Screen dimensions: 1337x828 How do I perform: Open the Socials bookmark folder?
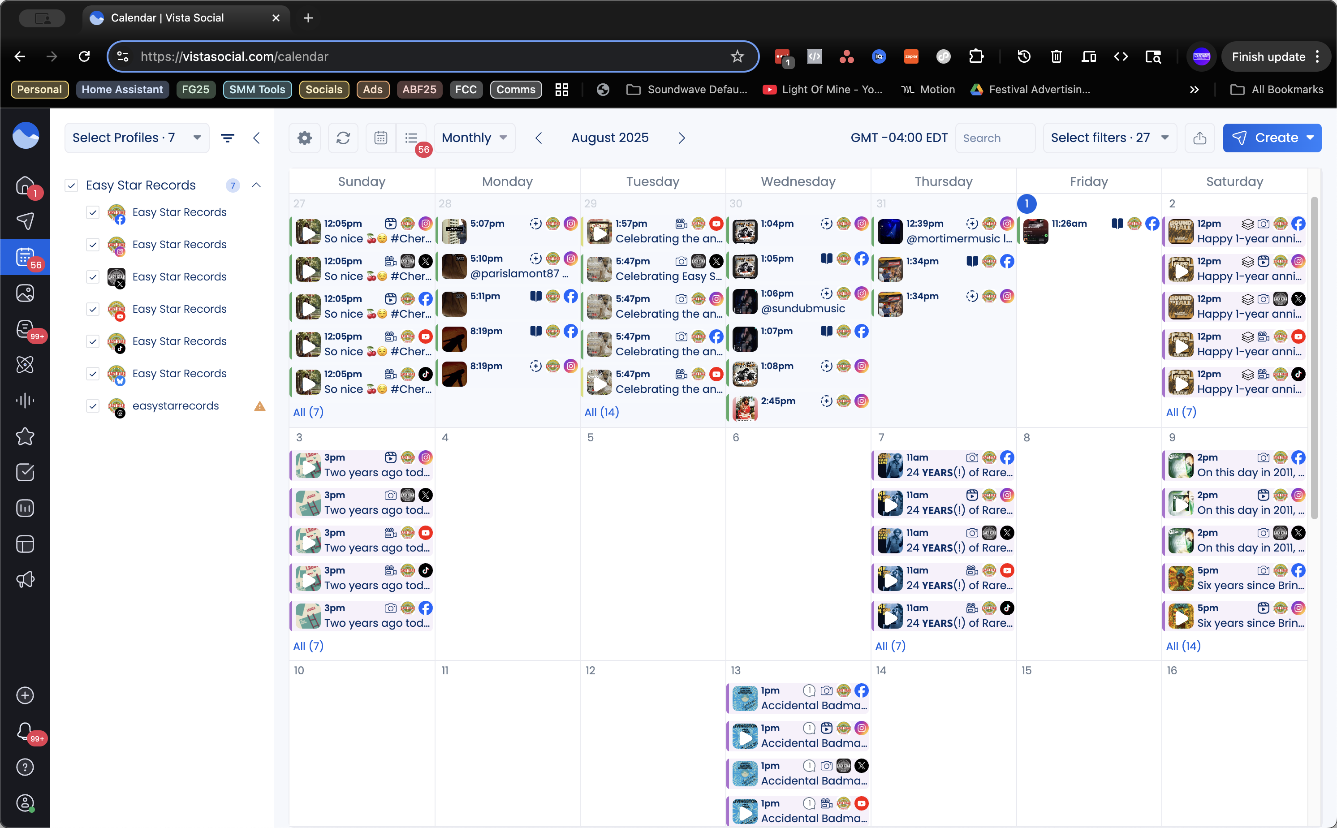pyautogui.click(x=323, y=89)
